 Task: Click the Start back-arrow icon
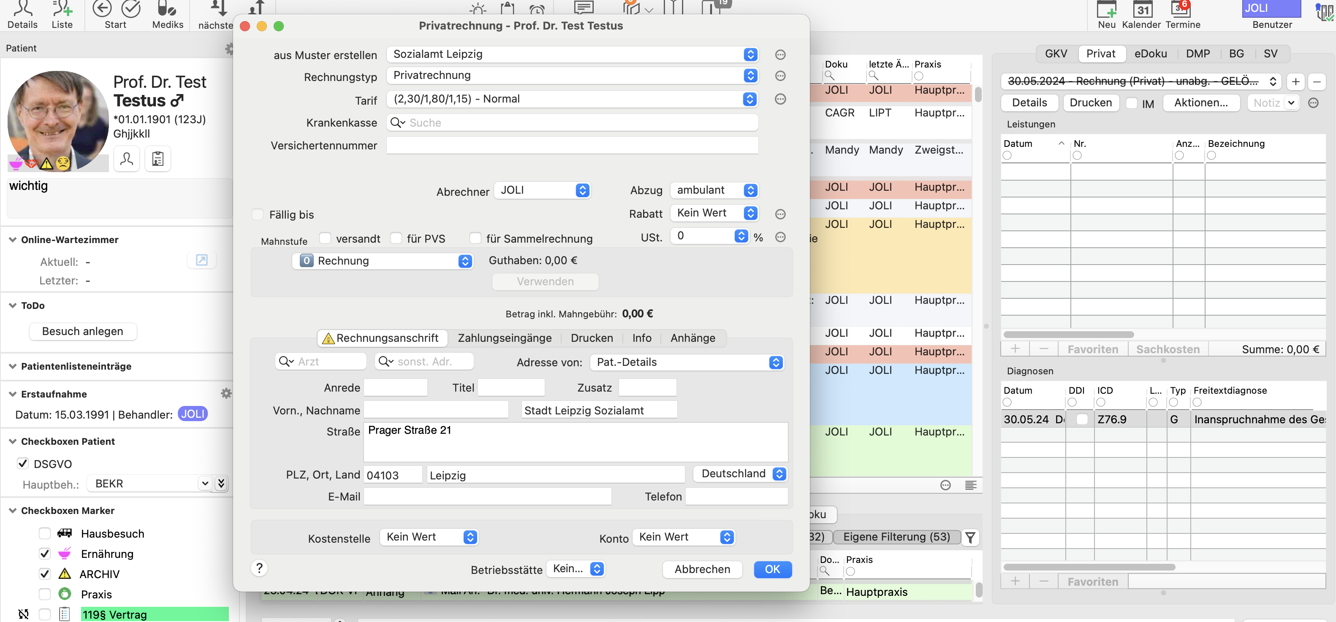click(x=102, y=9)
